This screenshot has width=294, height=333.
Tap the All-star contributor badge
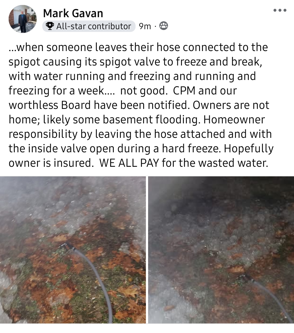tap(89, 26)
